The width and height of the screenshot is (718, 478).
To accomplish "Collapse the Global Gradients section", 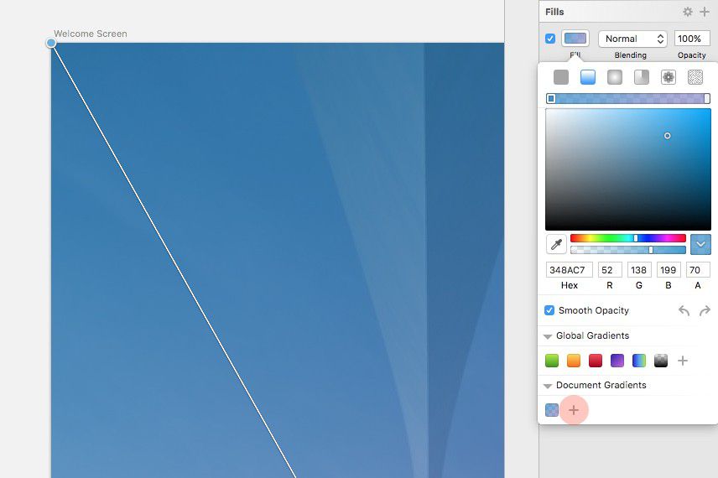I will tap(548, 336).
